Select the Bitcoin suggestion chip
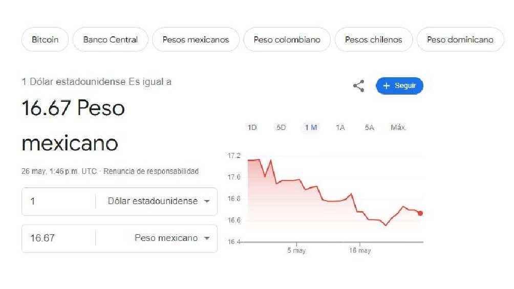Screen dimensions: 514x289 (x=45, y=39)
